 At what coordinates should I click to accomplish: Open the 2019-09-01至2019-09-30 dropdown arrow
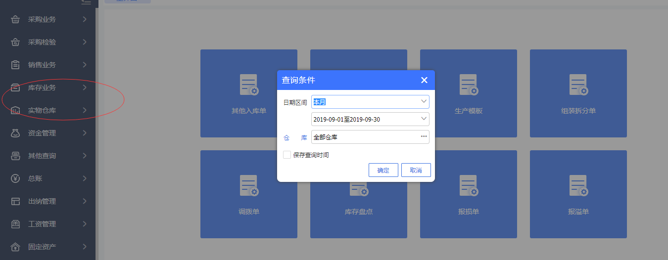424,119
